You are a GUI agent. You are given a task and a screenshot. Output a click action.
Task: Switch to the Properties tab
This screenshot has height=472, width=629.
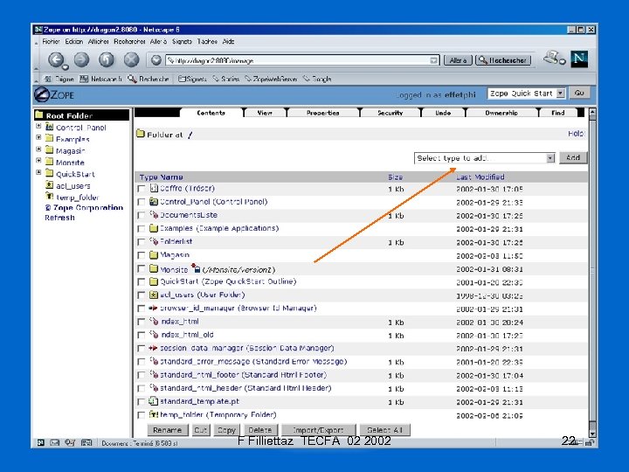click(x=323, y=113)
